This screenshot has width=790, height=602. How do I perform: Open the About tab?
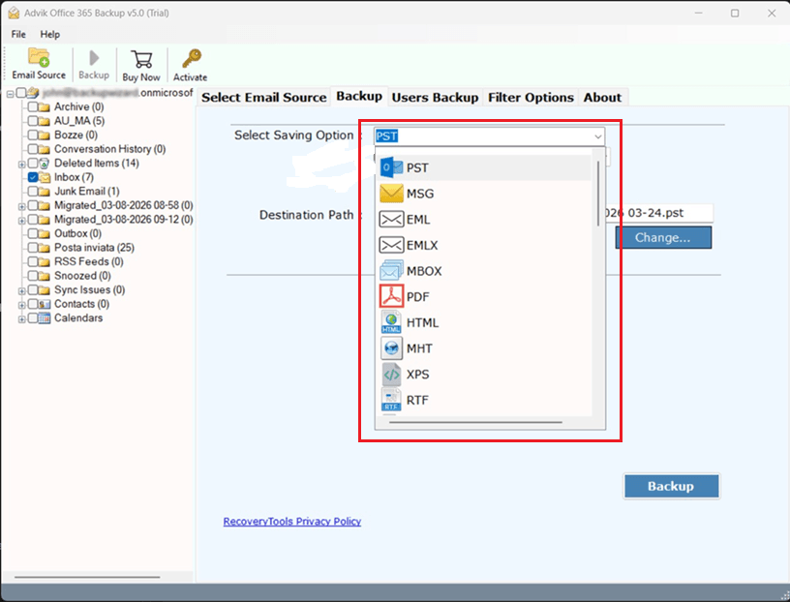click(602, 97)
